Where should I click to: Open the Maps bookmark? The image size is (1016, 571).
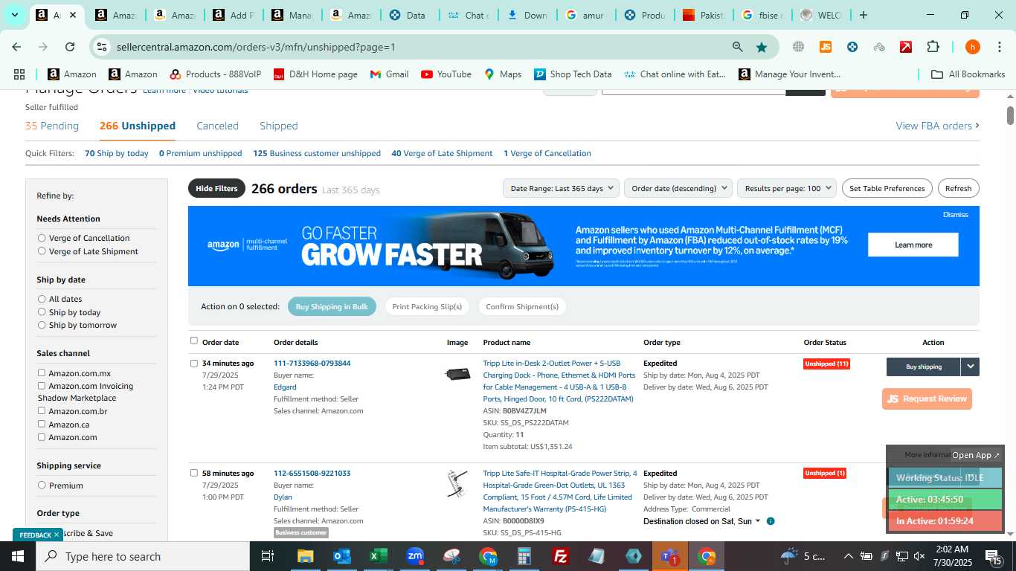tap(503, 74)
